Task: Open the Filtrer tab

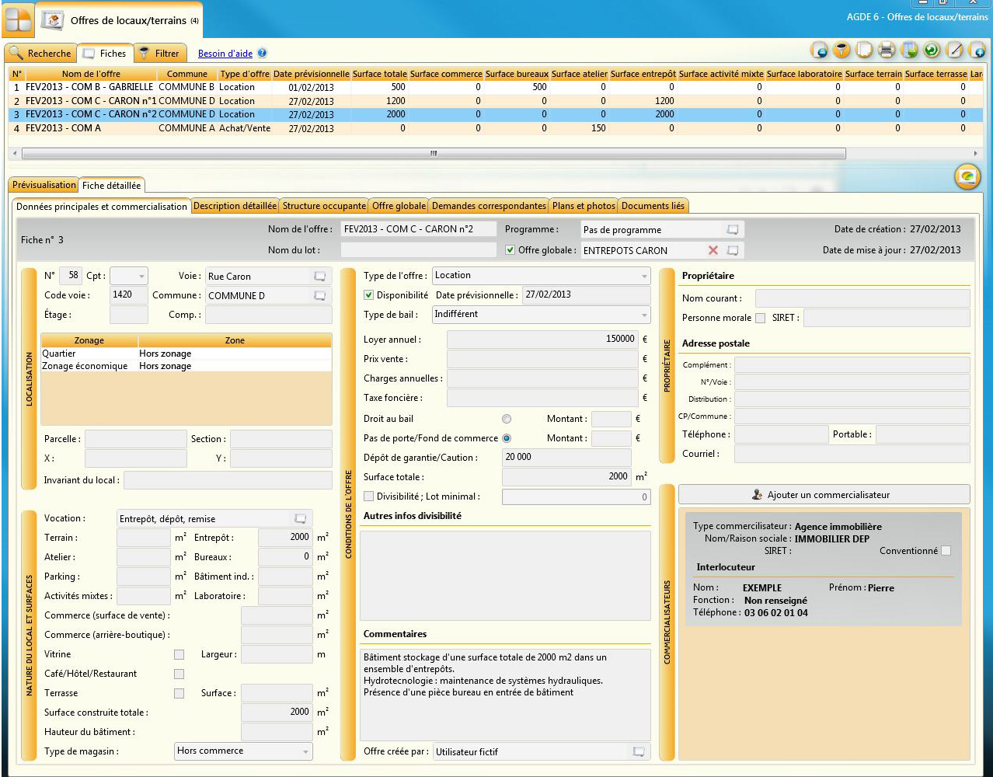Action: tap(160, 54)
